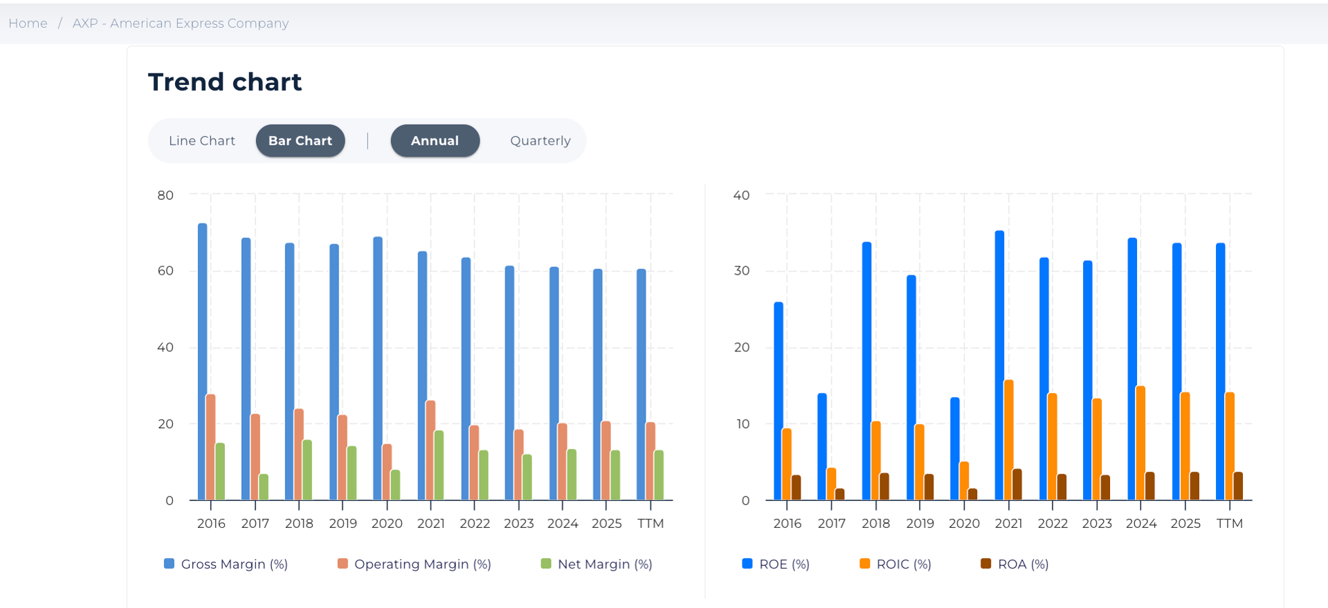Open AXP - American Express Company breadcrumb
The height and width of the screenshot is (608, 1328).
(180, 24)
